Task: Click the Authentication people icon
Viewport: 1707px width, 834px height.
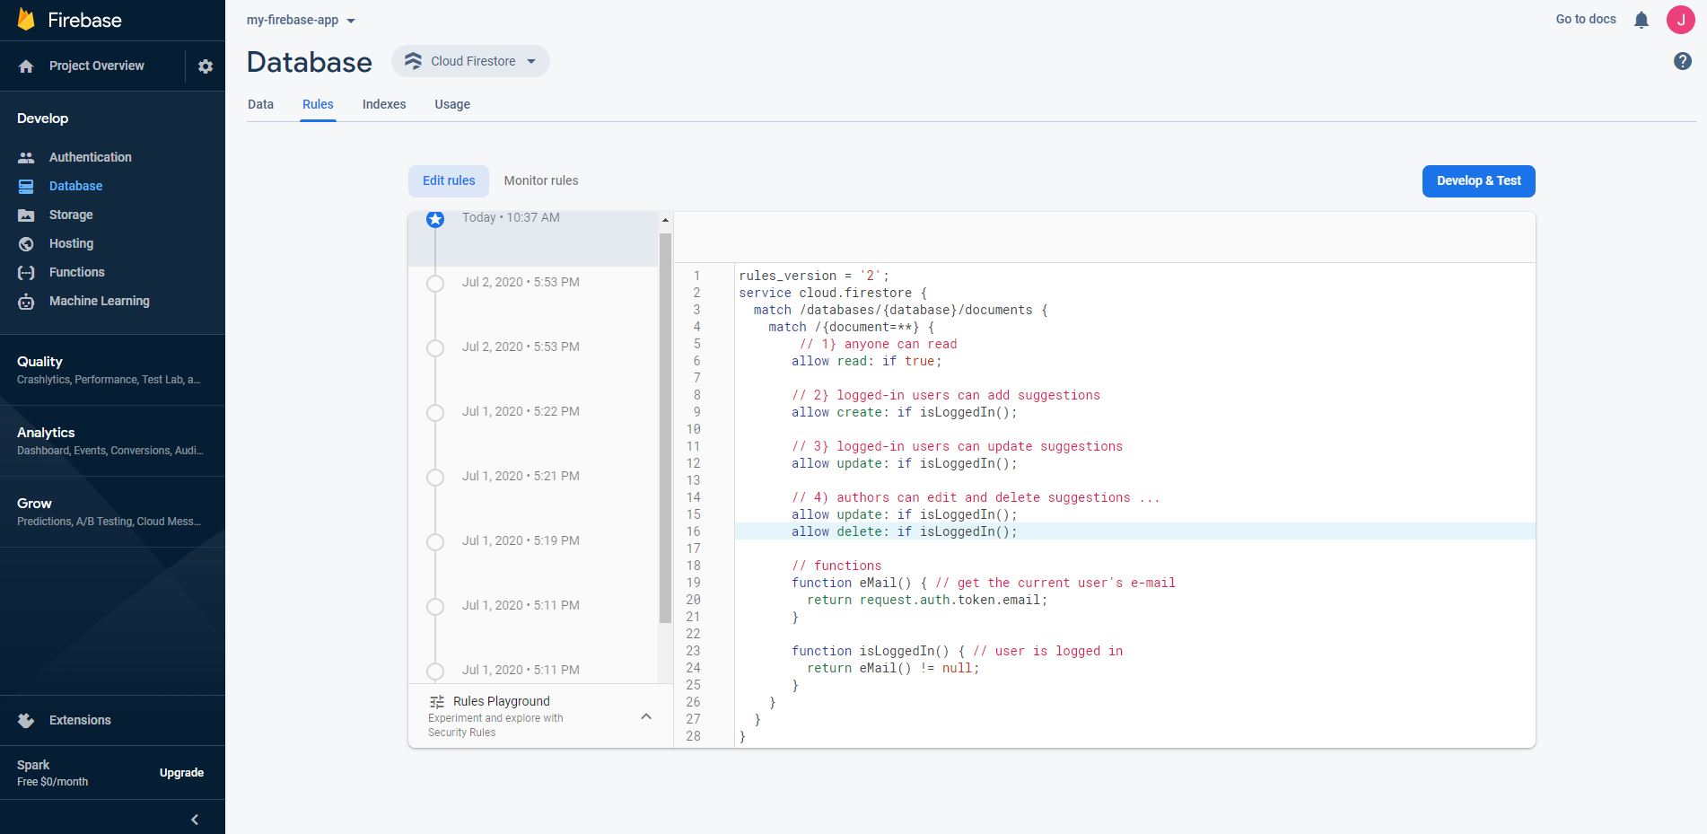Action: pos(26,158)
